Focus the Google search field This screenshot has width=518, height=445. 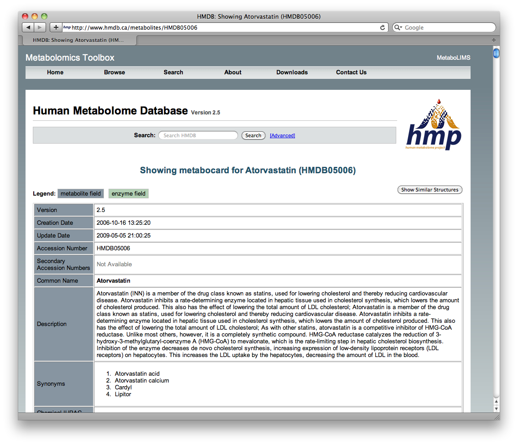point(444,27)
